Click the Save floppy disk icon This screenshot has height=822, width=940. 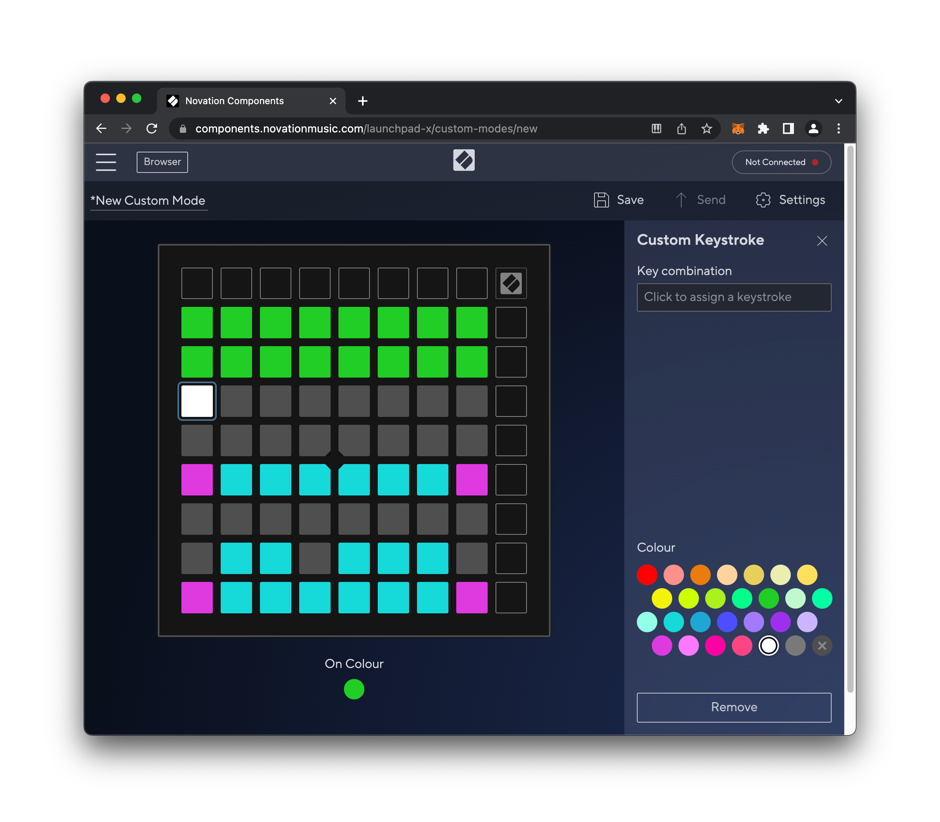click(601, 200)
